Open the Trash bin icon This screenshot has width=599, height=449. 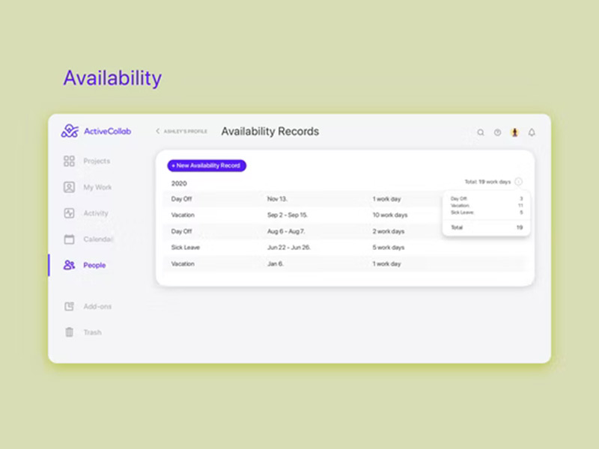(69, 332)
